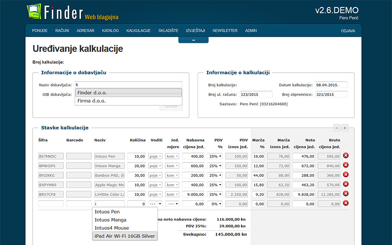The image size is (392, 245).
Task: Delete the Apple Magic Mouse row
Action: point(345,184)
